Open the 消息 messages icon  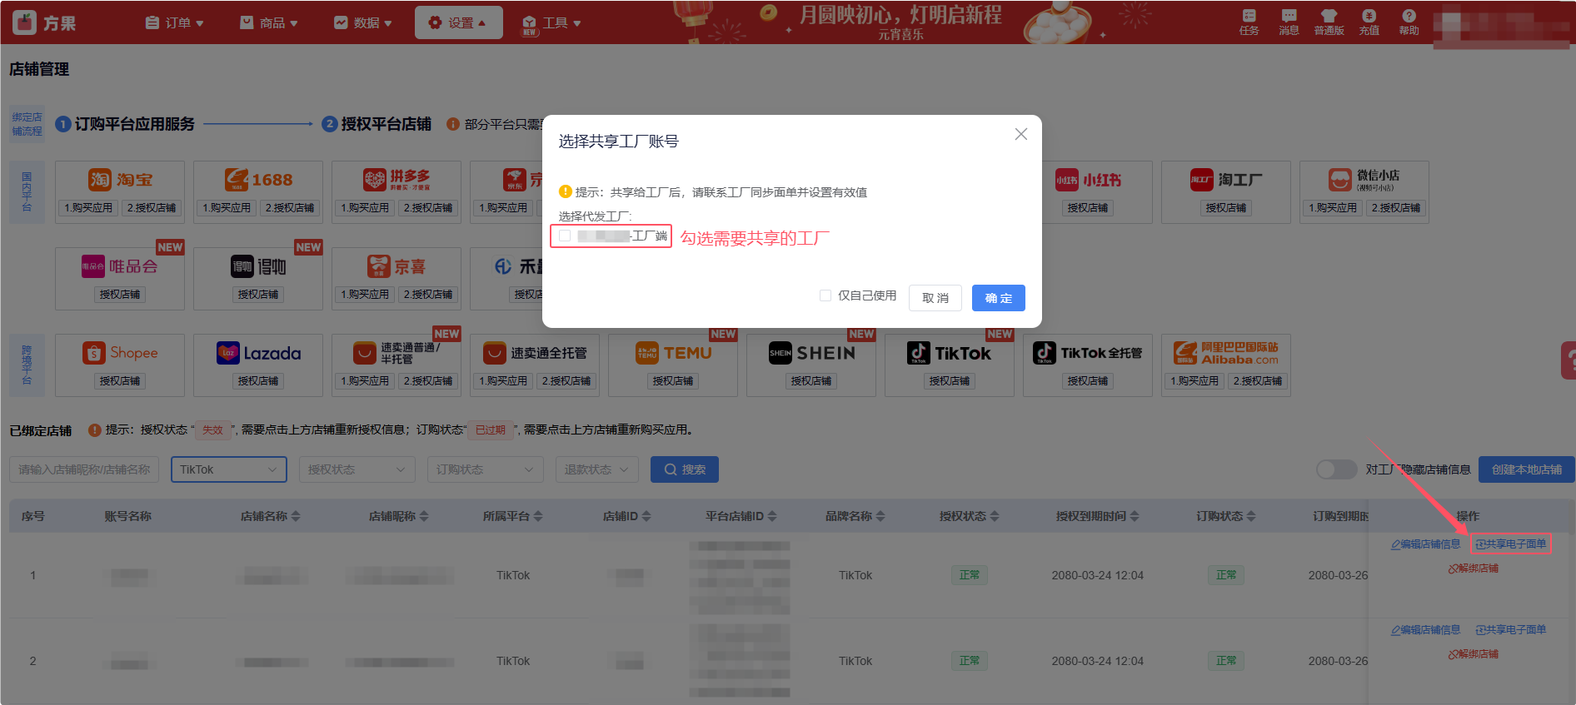tap(1289, 22)
